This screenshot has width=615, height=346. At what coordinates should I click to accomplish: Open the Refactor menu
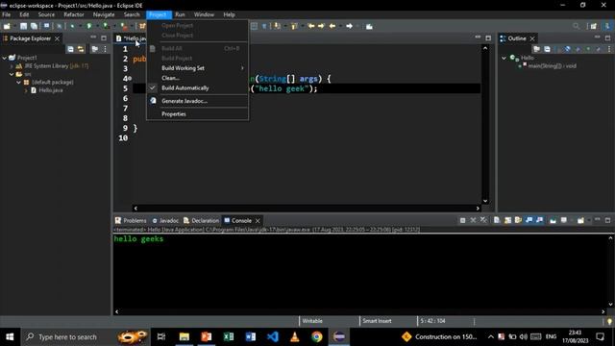tap(74, 14)
